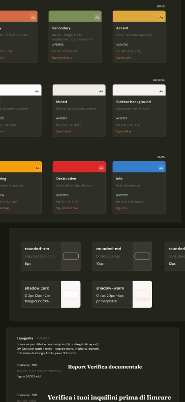The height and width of the screenshot is (402, 185).
Task: Click the bg-info class label
Action: (x=122, y=208)
